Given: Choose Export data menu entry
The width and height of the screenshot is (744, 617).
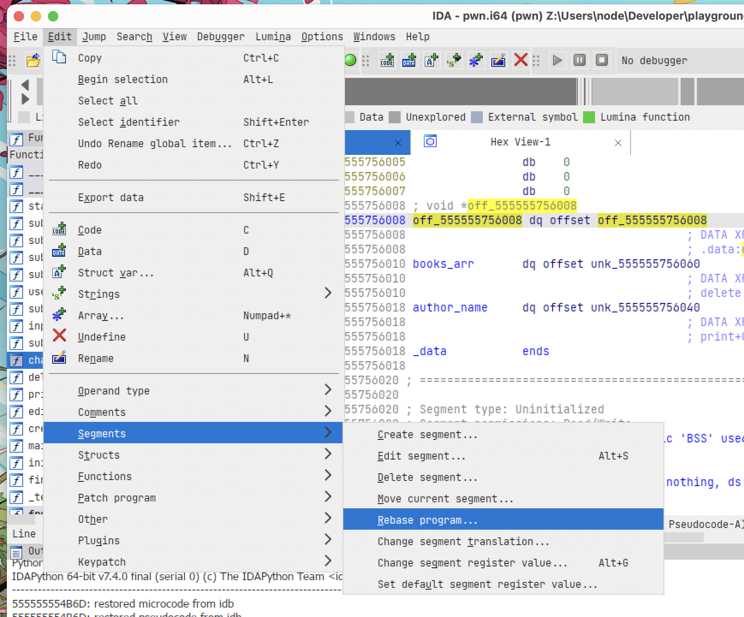Looking at the screenshot, I should point(193,197).
